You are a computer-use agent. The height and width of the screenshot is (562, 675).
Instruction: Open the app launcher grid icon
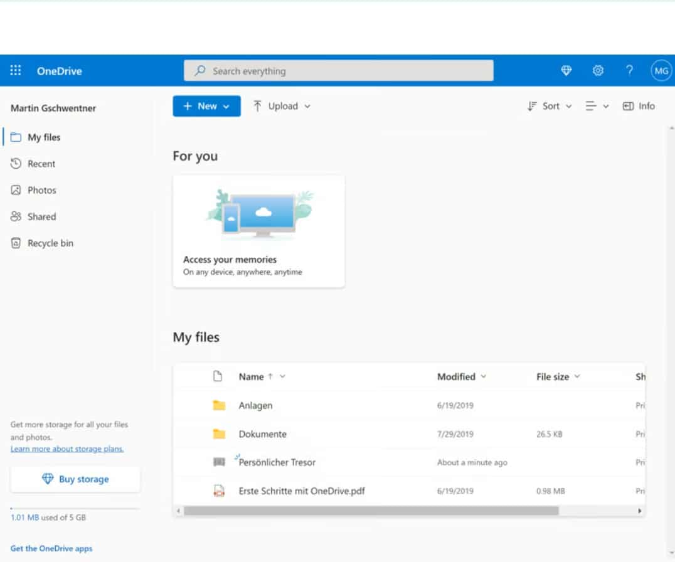[16, 70]
